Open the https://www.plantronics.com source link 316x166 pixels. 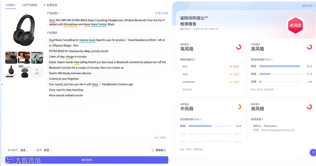278,130
